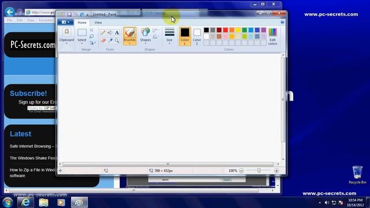Viewport: 370px width, 208px height.
Task: Click the zoom slider handle in Paint
Action: tap(259, 170)
